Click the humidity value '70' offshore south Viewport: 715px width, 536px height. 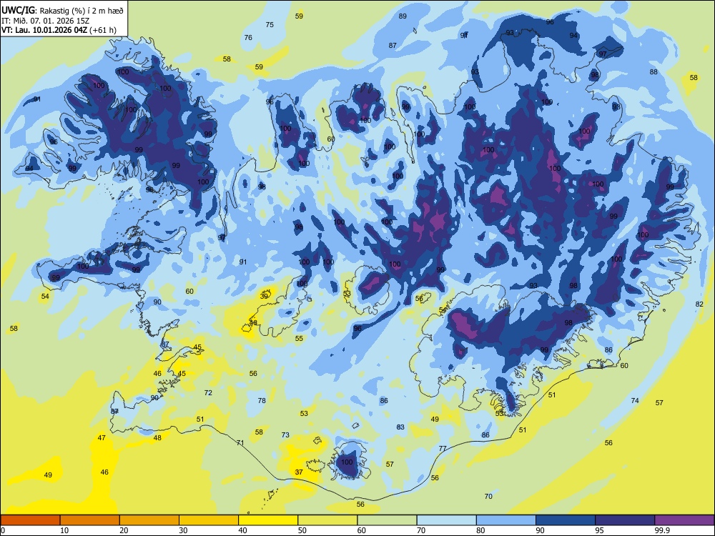point(488,497)
